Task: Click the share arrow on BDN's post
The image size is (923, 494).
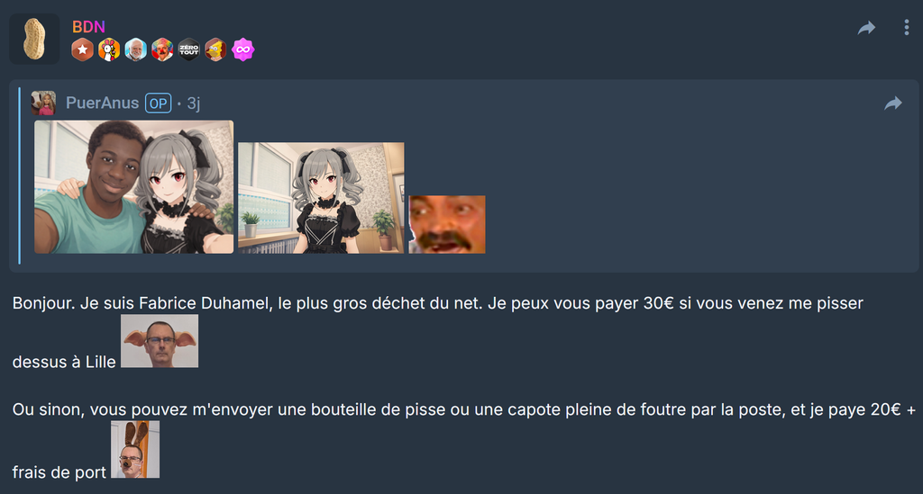Action: pos(866,28)
